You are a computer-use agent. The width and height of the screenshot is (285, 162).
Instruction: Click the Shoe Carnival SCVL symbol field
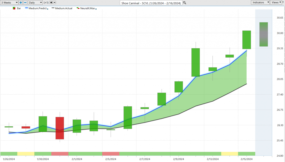point(151,3)
